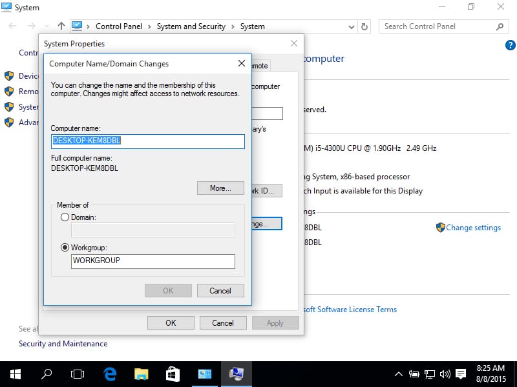Viewport: 517px width, 387px height.
Task: Open the Microsoft Software License Terms link
Action: [x=350, y=310]
